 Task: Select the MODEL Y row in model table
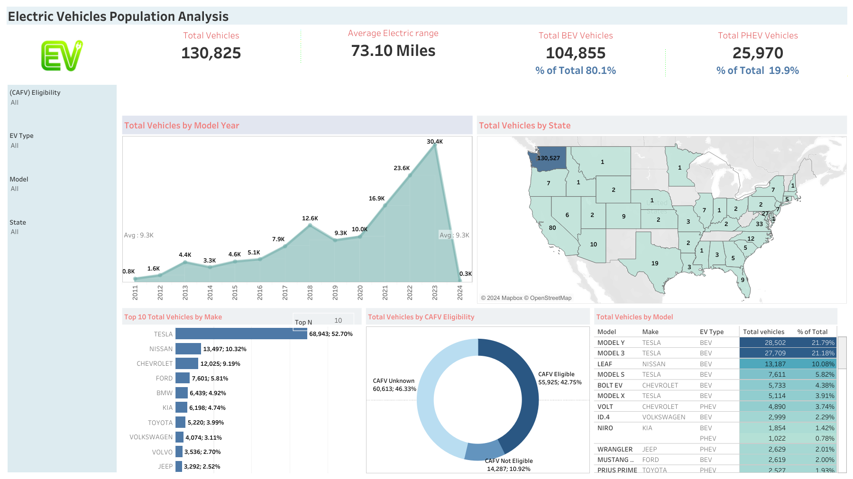[x=715, y=343]
